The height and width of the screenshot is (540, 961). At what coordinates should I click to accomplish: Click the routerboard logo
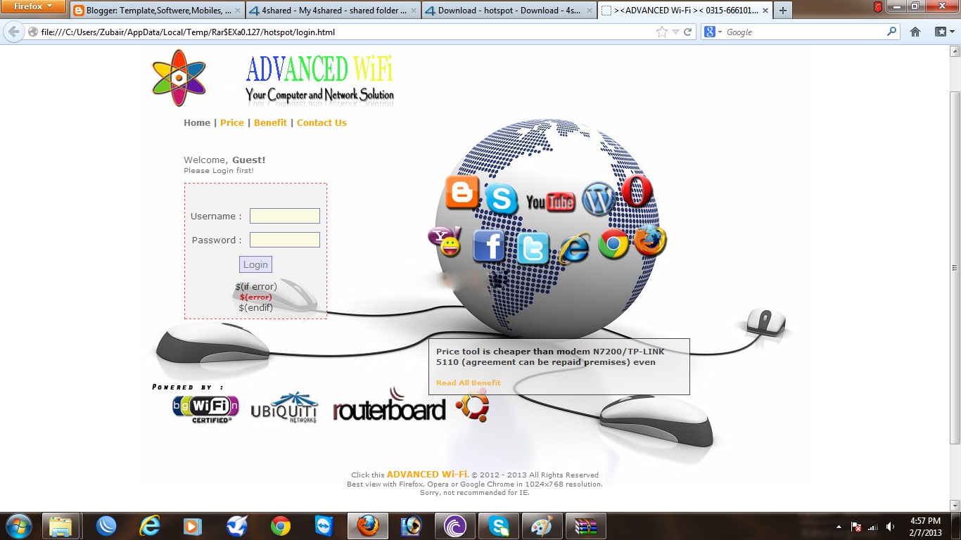(x=389, y=405)
